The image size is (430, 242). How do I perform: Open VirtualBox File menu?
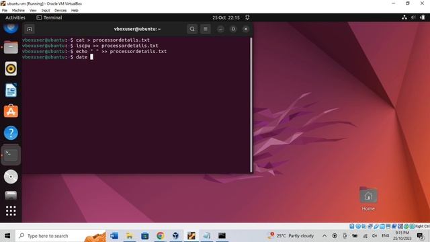[x=5, y=11]
